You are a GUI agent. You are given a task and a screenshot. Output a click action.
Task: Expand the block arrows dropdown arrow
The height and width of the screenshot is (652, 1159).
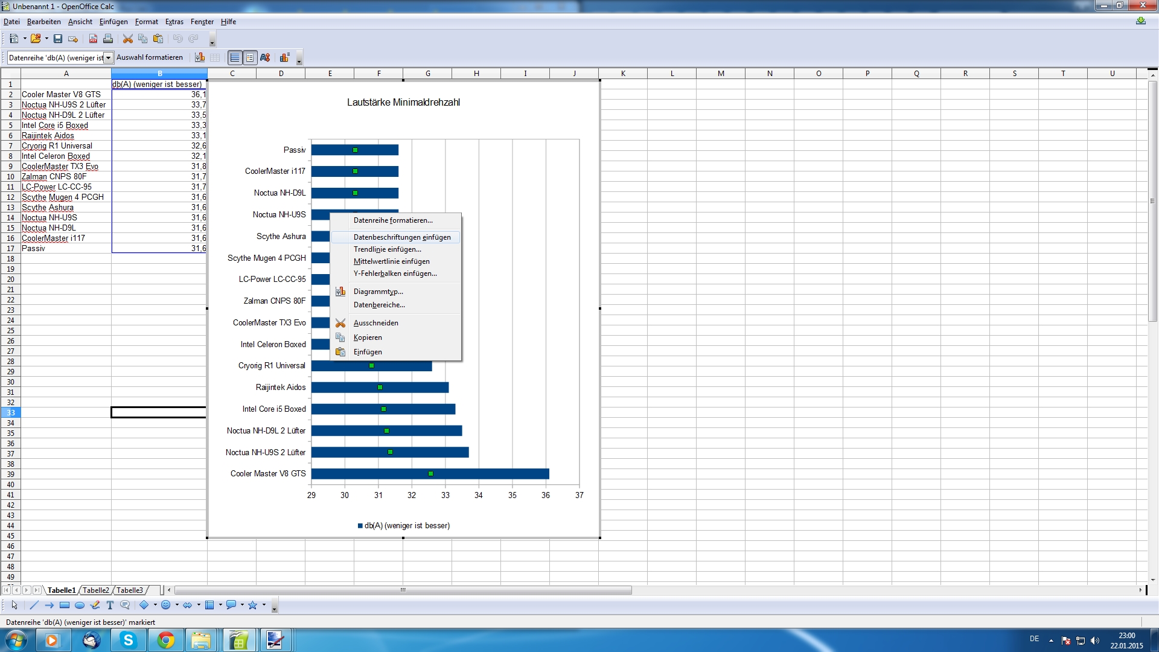click(199, 605)
